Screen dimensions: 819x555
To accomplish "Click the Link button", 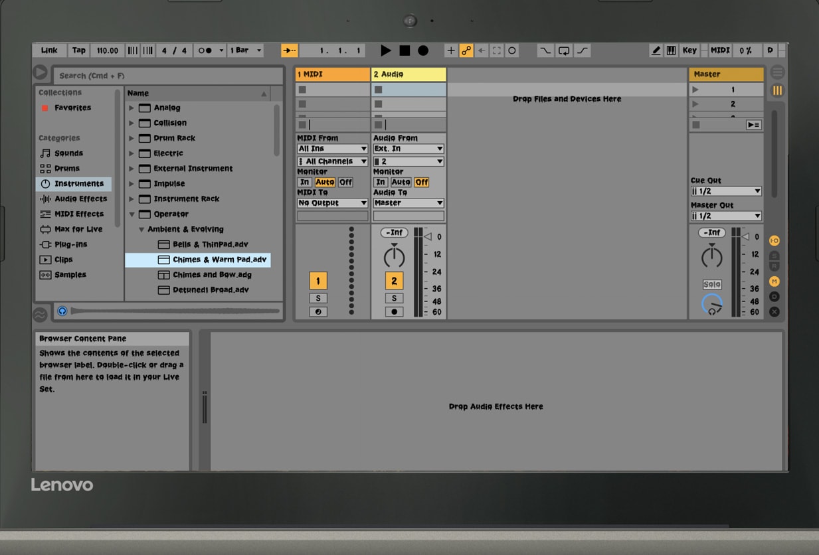I will click(x=49, y=50).
